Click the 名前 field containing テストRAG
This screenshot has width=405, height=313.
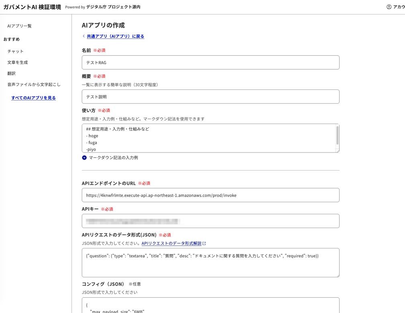pos(209,62)
